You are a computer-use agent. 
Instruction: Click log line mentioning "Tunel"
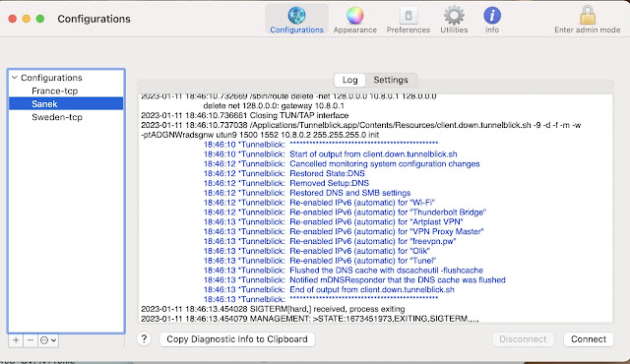coord(320,261)
